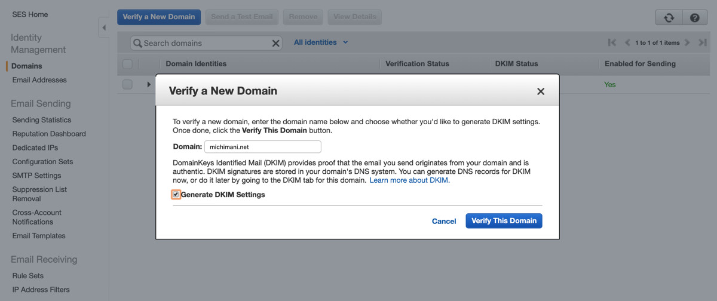717x301 pixels.
Task: Collapse the sidebar with the left arrow
Action: click(104, 27)
